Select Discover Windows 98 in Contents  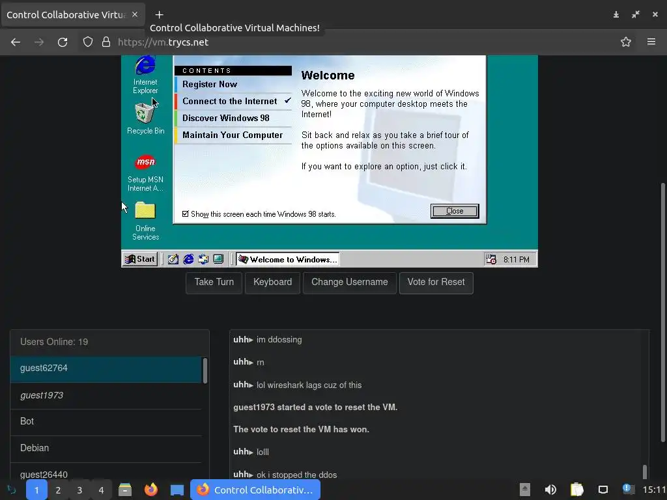pos(233,118)
